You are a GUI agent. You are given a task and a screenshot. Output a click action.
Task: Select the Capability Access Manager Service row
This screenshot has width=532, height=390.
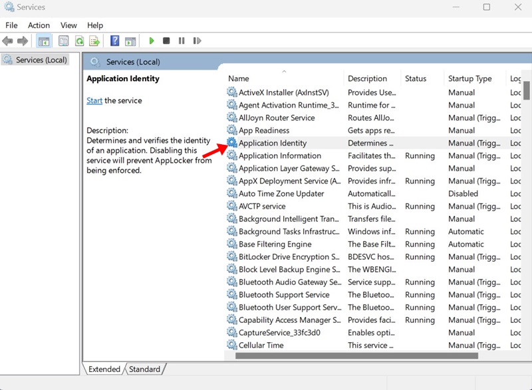coord(373,320)
